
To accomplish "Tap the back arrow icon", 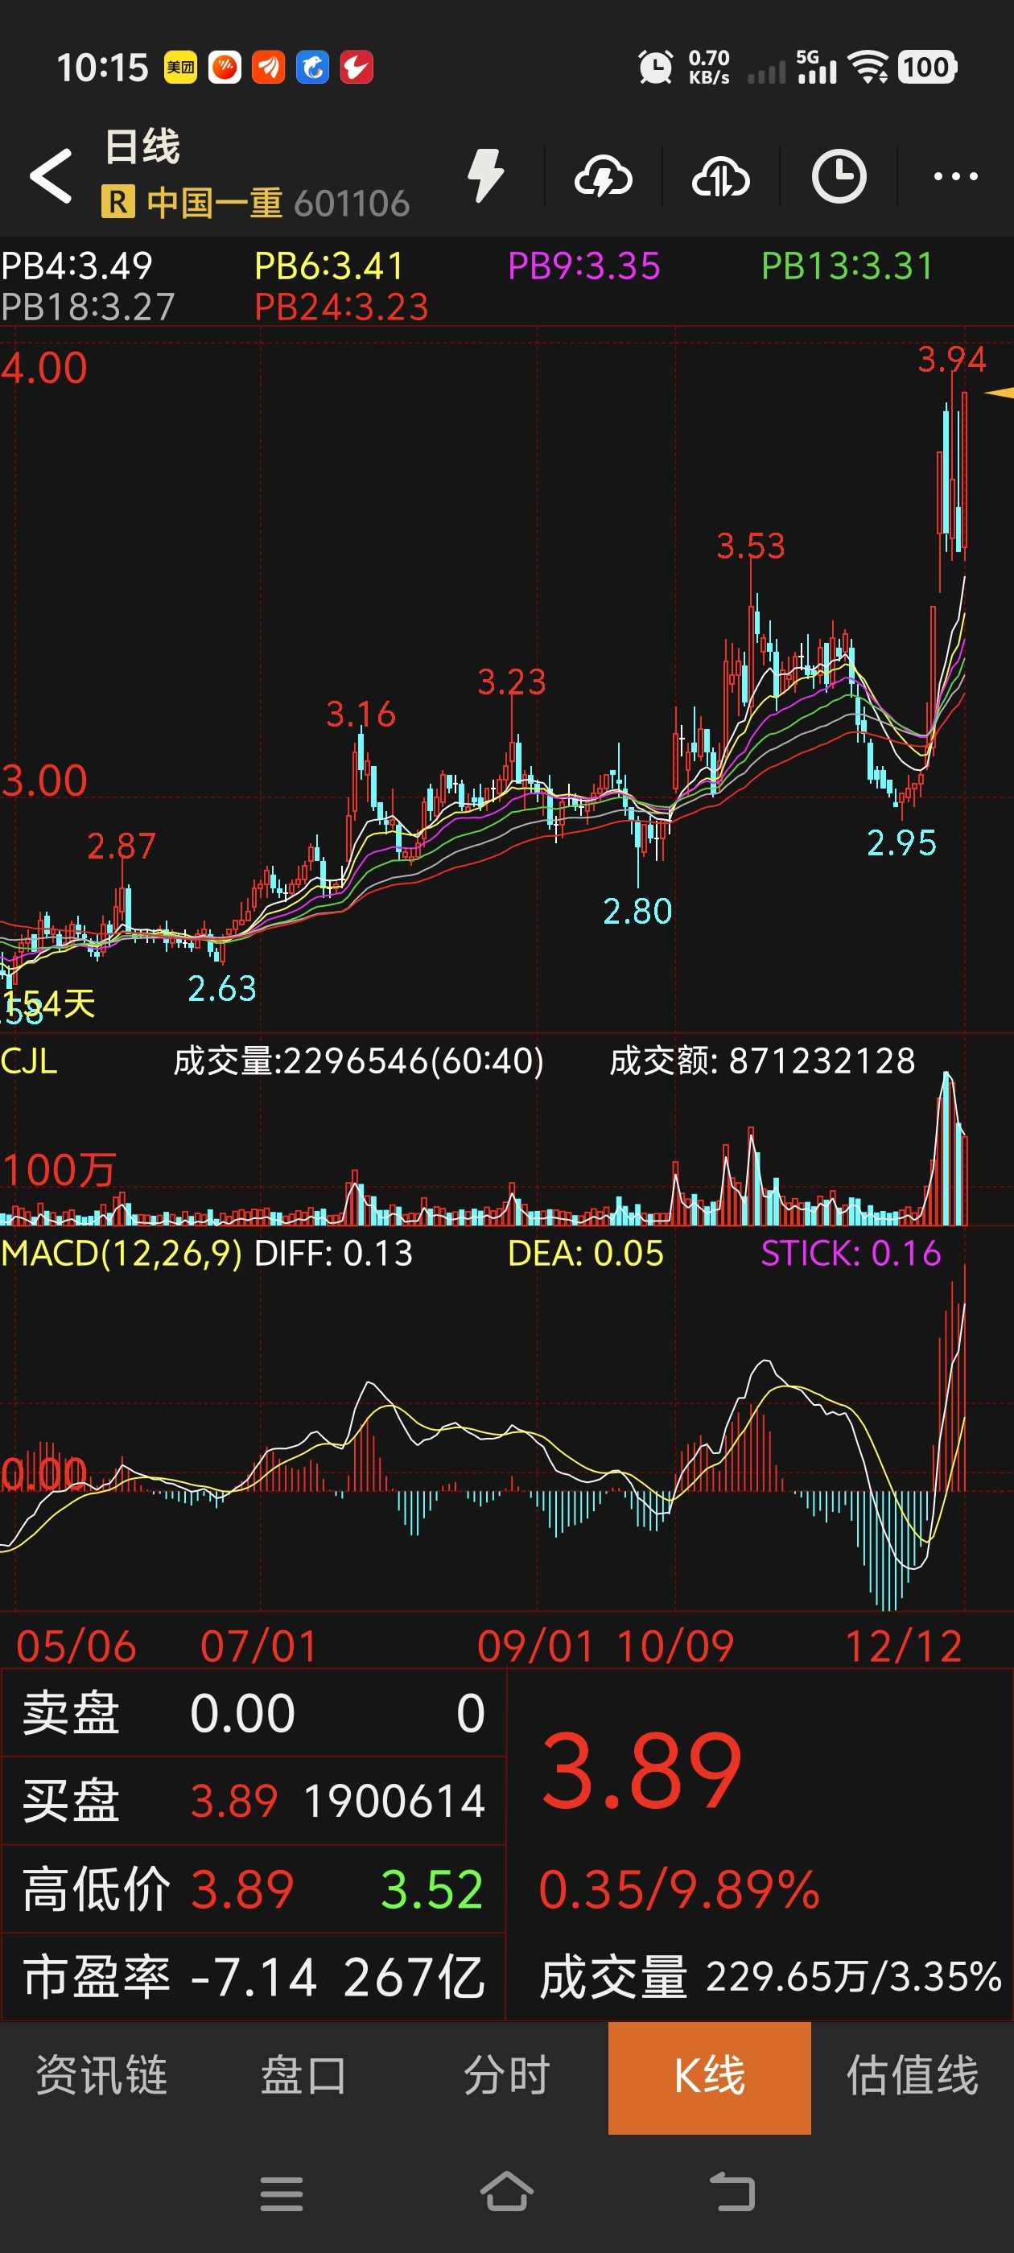I will 51,175.
